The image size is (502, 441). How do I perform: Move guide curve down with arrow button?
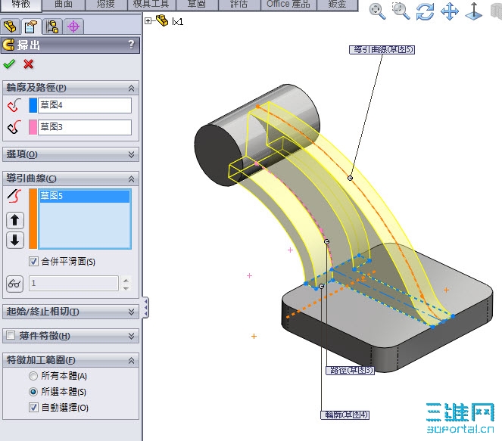(14, 241)
